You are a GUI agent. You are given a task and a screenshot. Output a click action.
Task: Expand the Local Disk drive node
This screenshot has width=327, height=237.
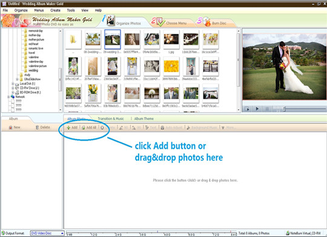pyautogui.click(x=13, y=84)
